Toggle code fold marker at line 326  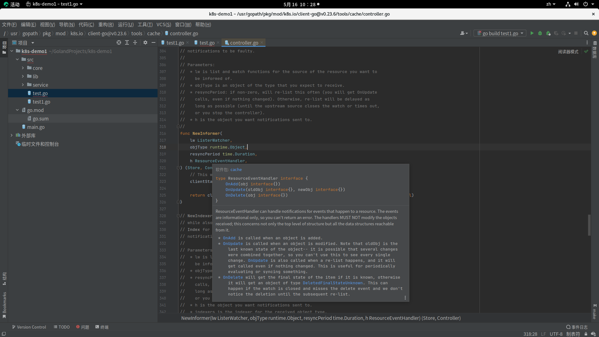click(x=178, y=202)
